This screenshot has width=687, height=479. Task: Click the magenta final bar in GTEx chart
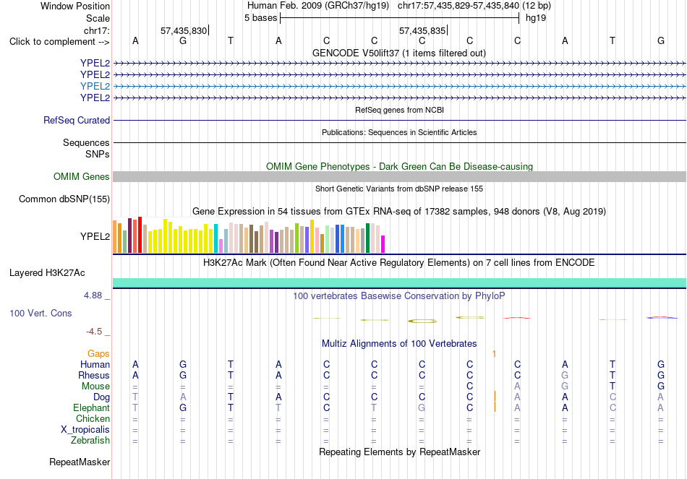[x=383, y=244]
